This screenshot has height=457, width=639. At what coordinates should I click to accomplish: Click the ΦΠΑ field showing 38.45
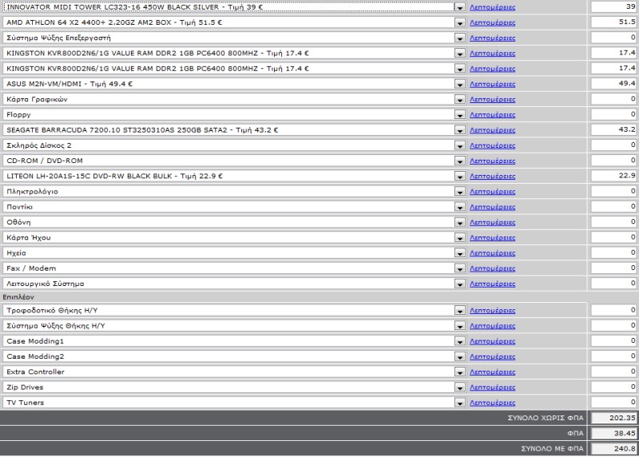[x=613, y=433]
